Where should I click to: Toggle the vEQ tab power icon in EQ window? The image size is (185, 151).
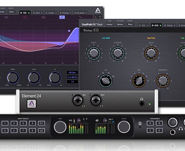34,13
